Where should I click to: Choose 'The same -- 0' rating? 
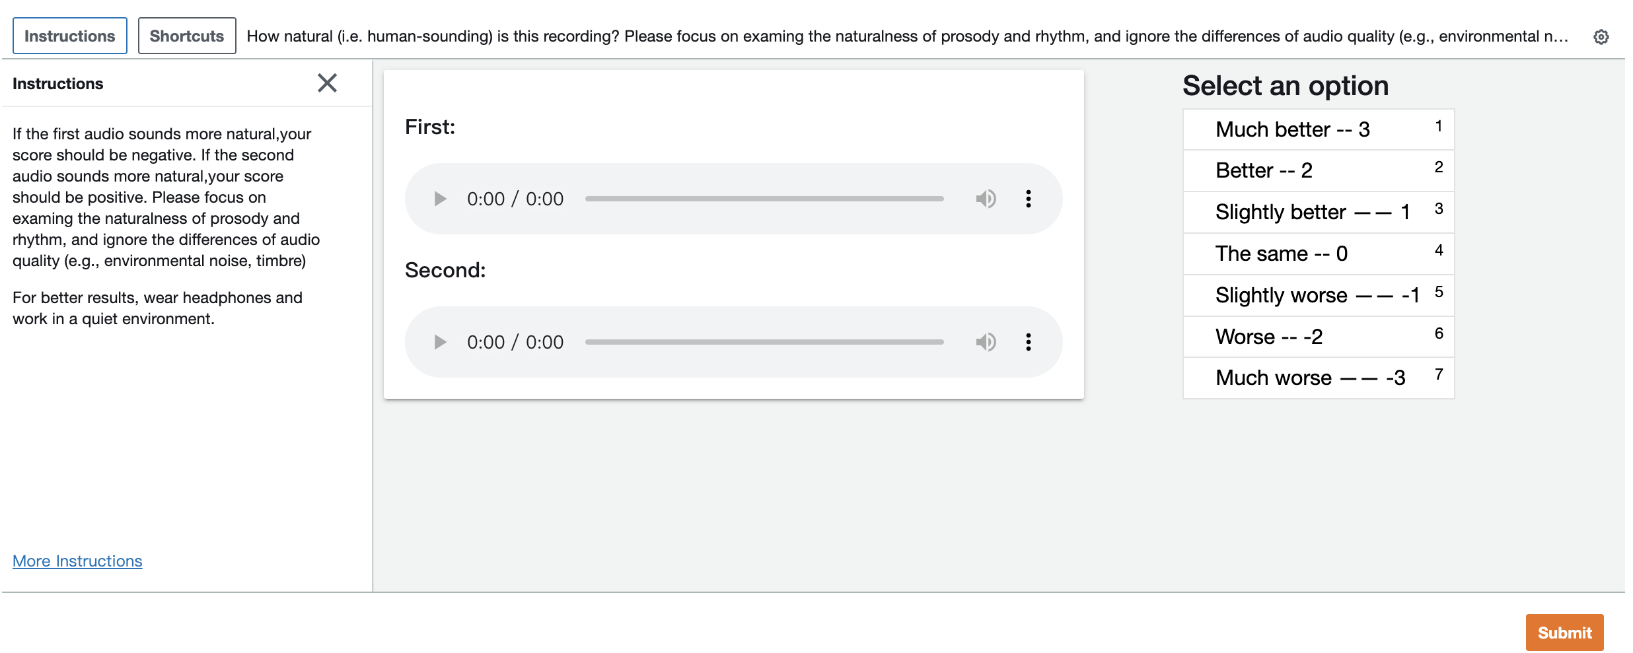(1318, 254)
